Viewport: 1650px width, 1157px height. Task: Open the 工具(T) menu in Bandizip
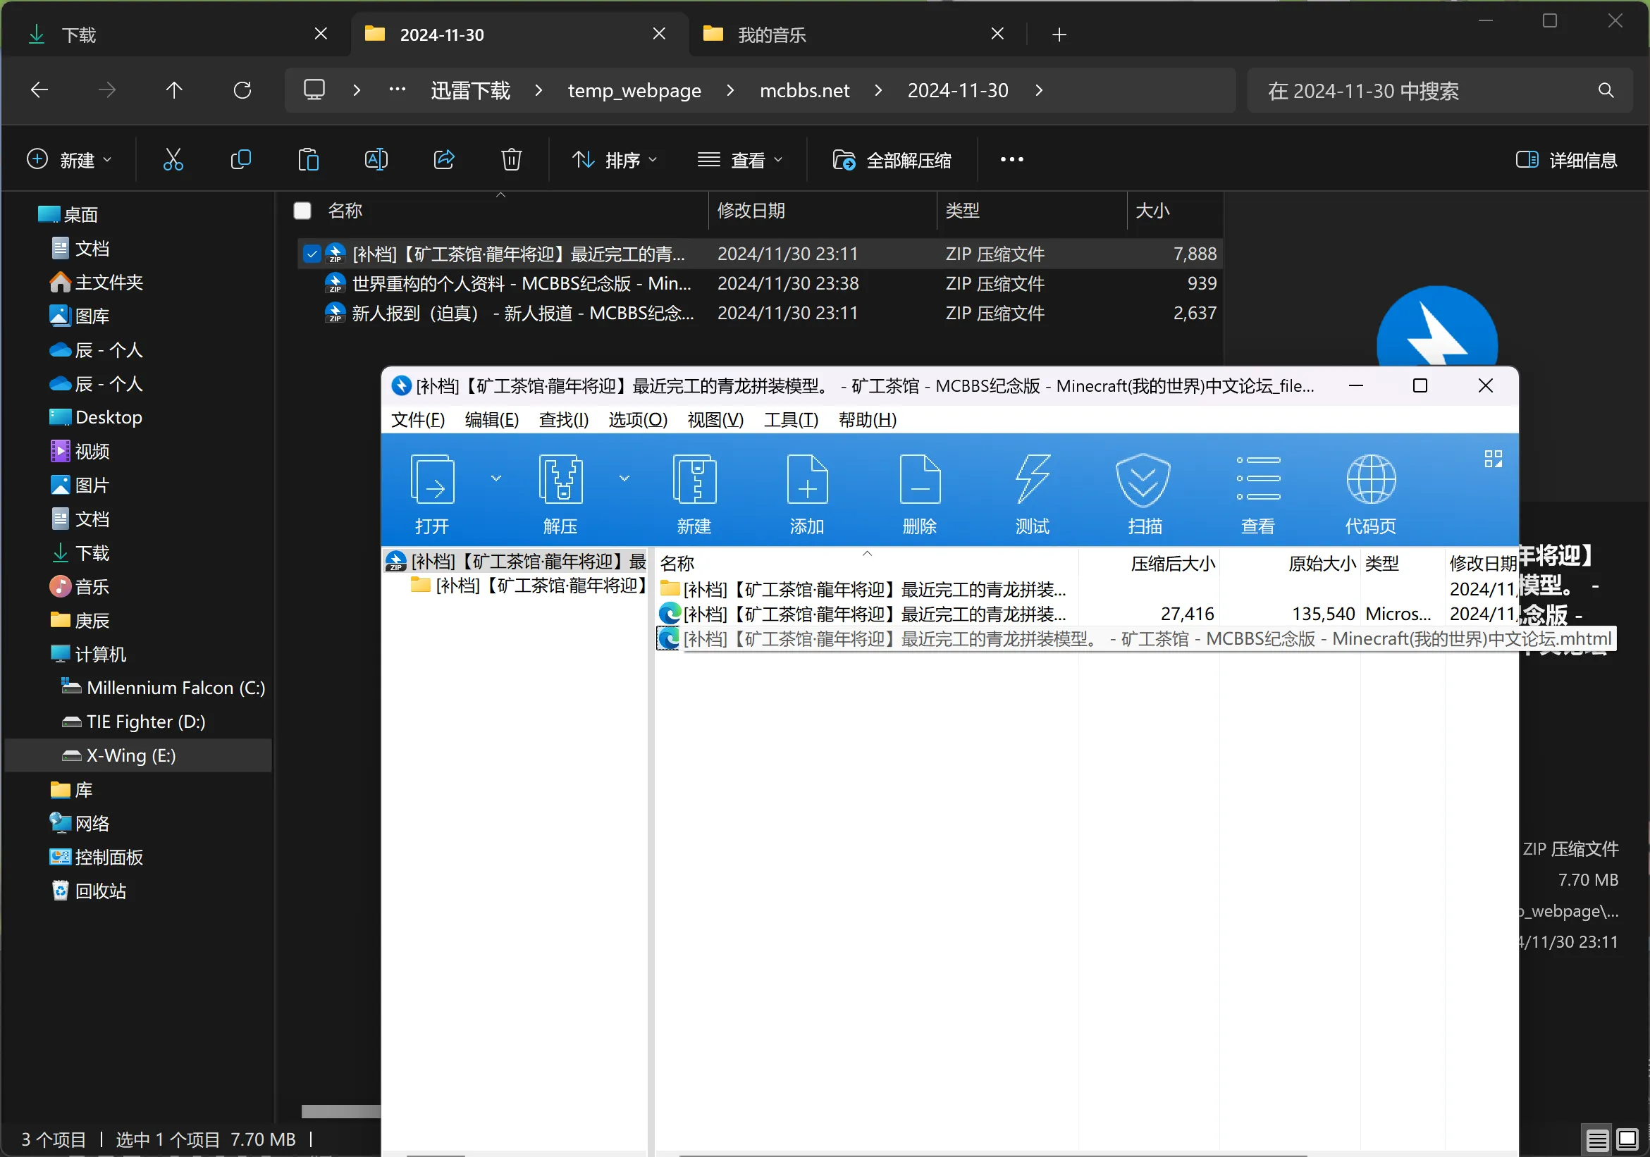tap(791, 419)
